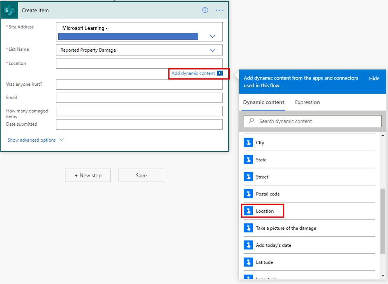This screenshot has height=284, width=388.
Task: Click the Was anyone hurt? input field
Action: point(139,85)
